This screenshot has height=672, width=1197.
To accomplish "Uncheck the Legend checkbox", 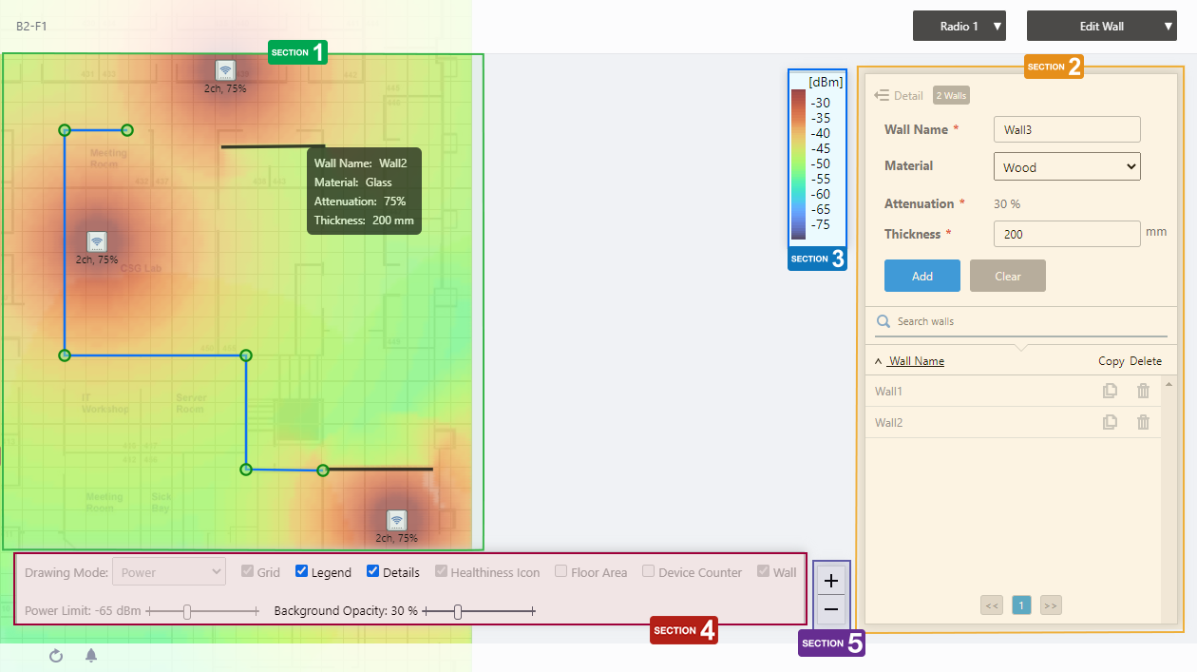I will point(302,572).
